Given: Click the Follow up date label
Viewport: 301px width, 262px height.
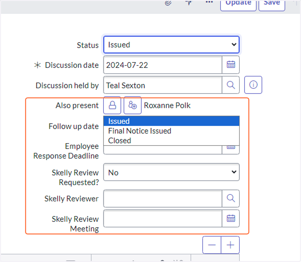Looking at the screenshot, I should tap(73, 126).
